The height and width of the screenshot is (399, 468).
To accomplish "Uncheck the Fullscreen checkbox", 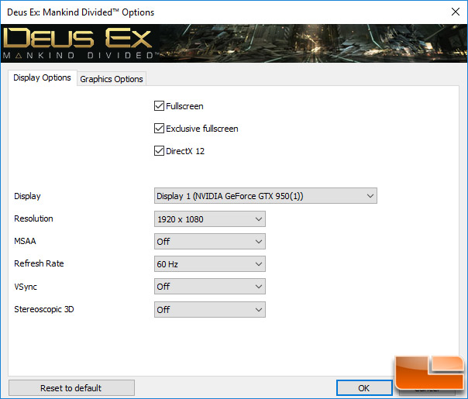I will click(x=159, y=106).
